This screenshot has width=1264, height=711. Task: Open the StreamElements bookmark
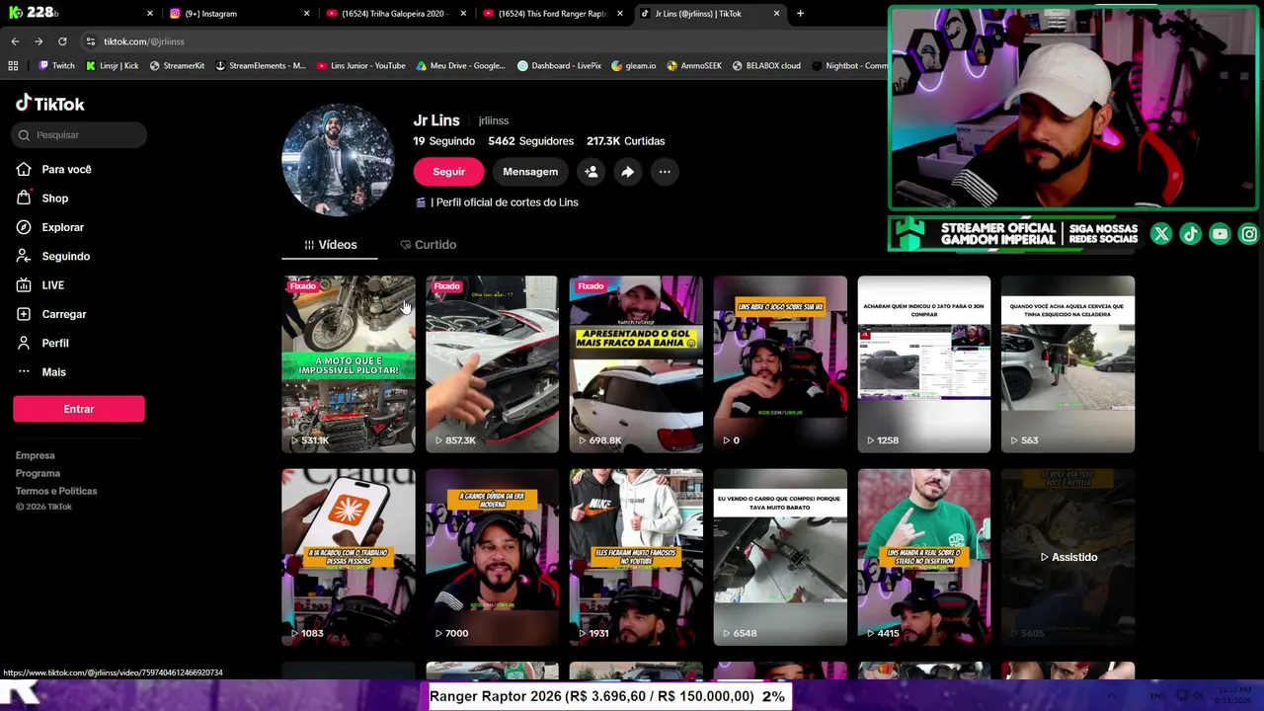(x=261, y=66)
